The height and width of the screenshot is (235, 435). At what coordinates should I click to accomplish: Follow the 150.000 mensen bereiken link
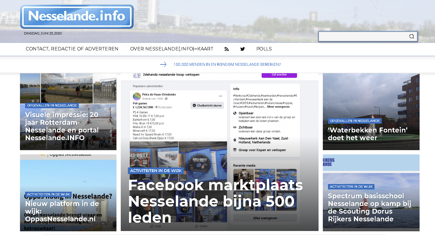[227, 65]
